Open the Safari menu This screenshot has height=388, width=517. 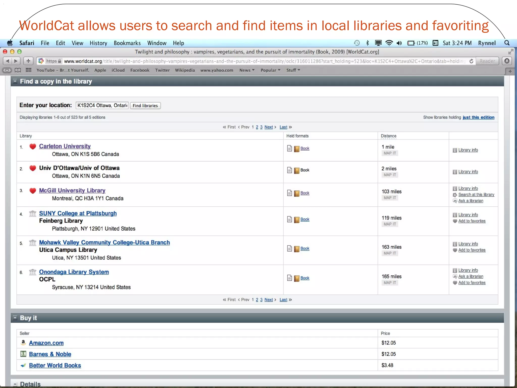coord(27,43)
